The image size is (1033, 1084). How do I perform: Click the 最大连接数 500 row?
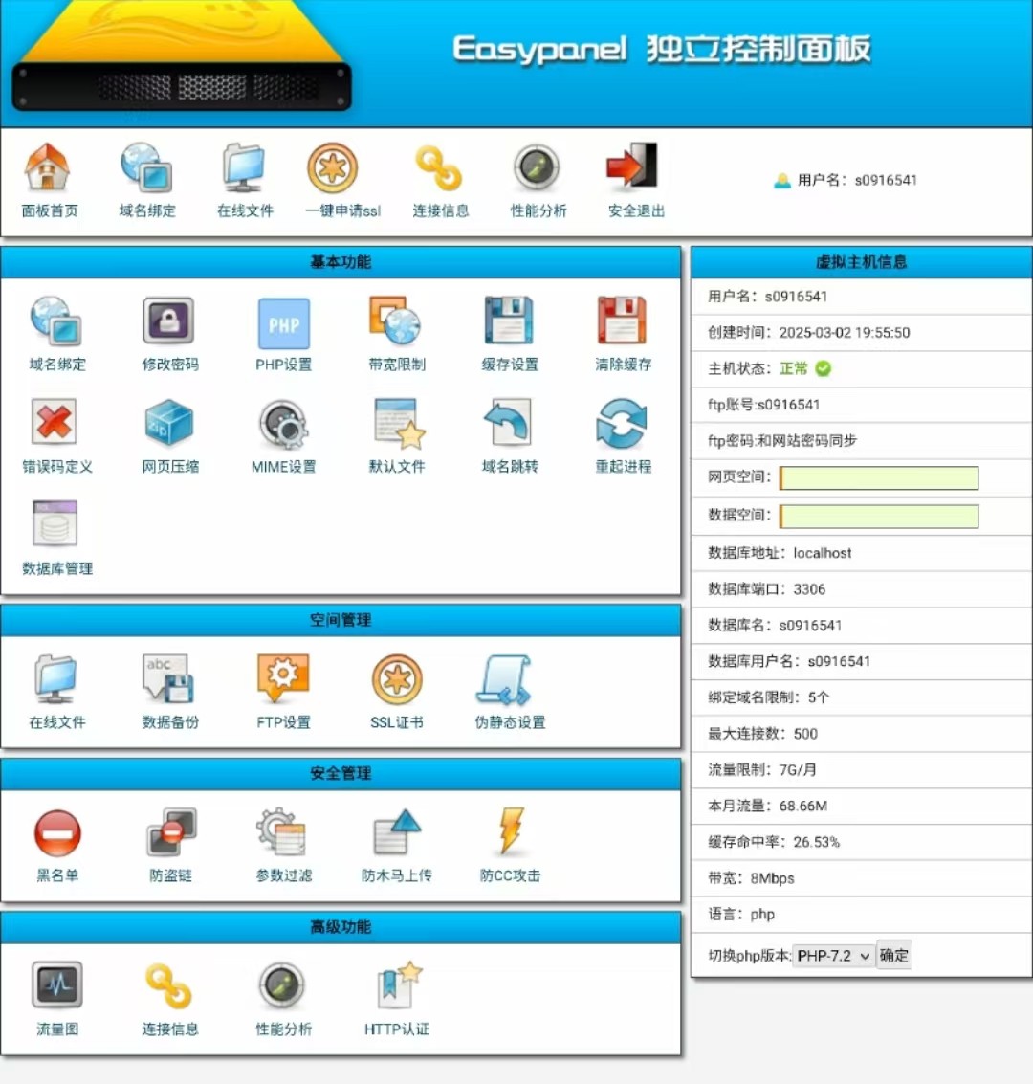coord(862,734)
